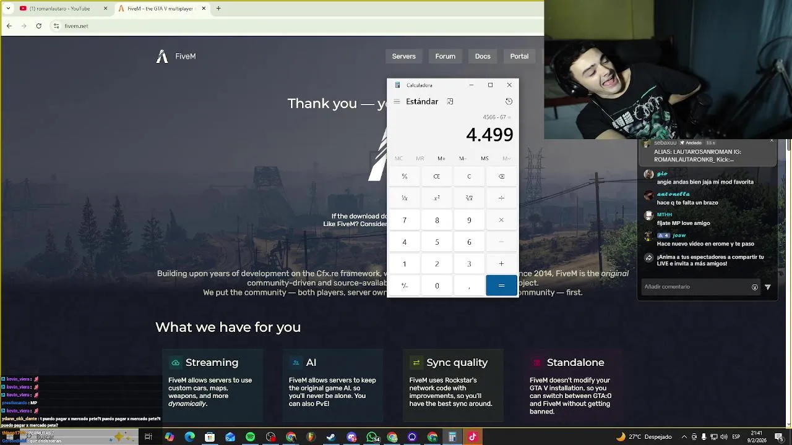Switch ESP keyboard language indicator

(x=736, y=437)
